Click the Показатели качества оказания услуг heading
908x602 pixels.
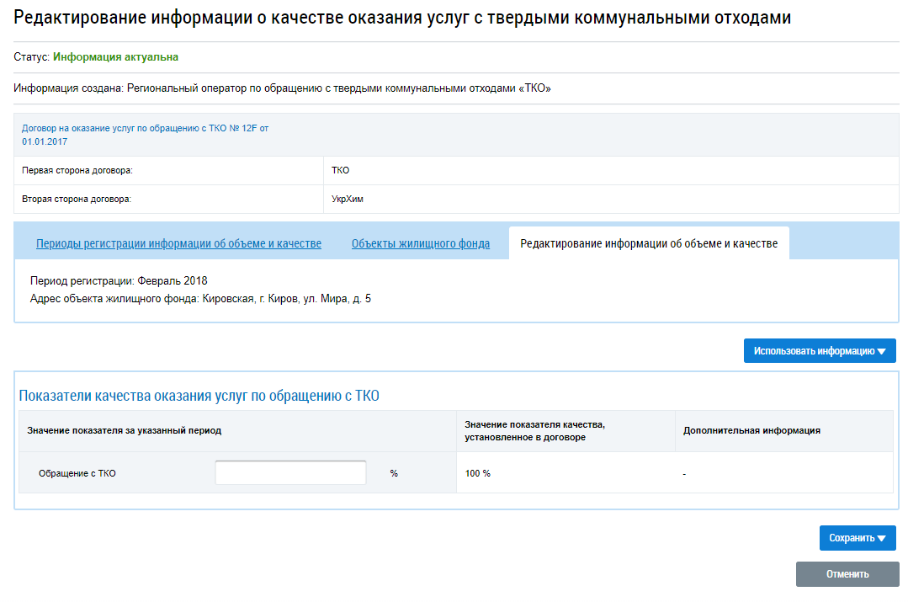coord(199,396)
